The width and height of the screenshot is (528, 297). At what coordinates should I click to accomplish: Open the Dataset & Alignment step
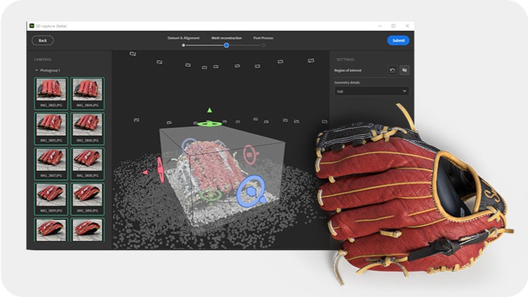(183, 38)
